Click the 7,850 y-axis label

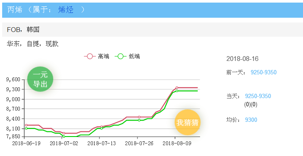coord(13,137)
